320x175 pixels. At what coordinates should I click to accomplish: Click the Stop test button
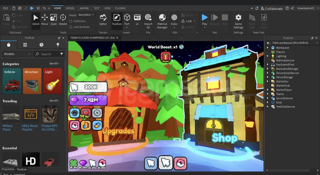(225, 20)
